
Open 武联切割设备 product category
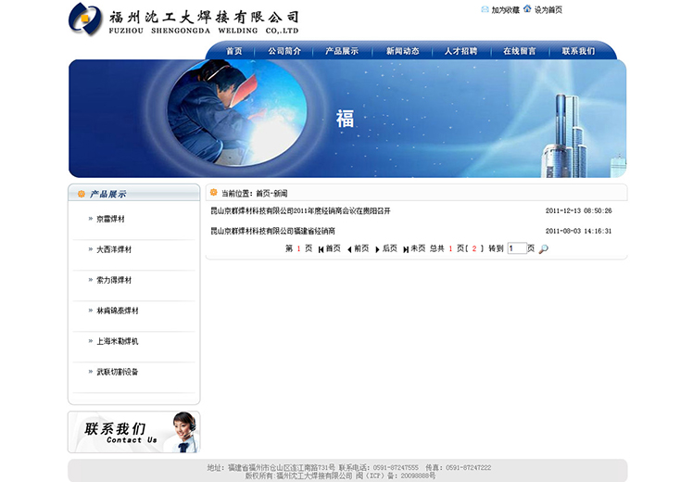117,372
